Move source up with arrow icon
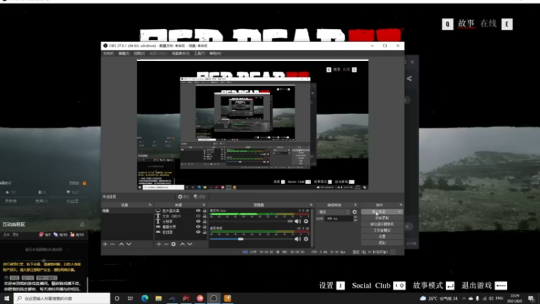Viewport: 540px width, 304px height. (x=182, y=244)
